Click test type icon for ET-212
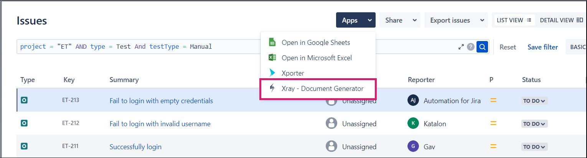This screenshot has width=587, height=158. point(24,123)
